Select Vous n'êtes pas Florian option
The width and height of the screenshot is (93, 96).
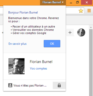click(27, 85)
